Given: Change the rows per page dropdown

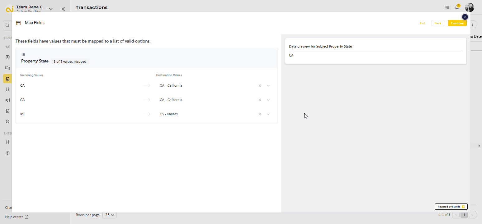Looking at the screenshot, I should [109, 215].
